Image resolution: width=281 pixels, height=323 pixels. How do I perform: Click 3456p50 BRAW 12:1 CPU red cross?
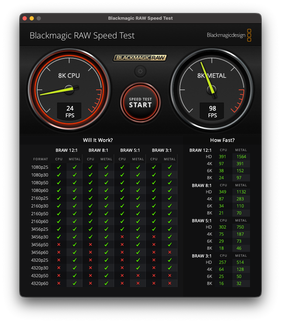(59, 244)
